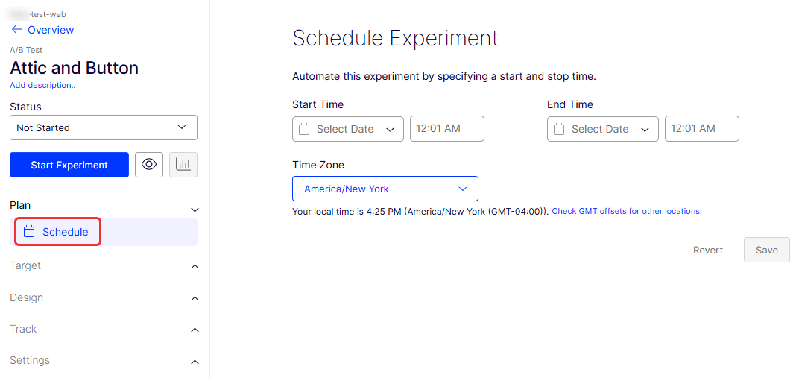796x378 pixels.
Task: Click the Revert button
Action: tap(708, 251)
